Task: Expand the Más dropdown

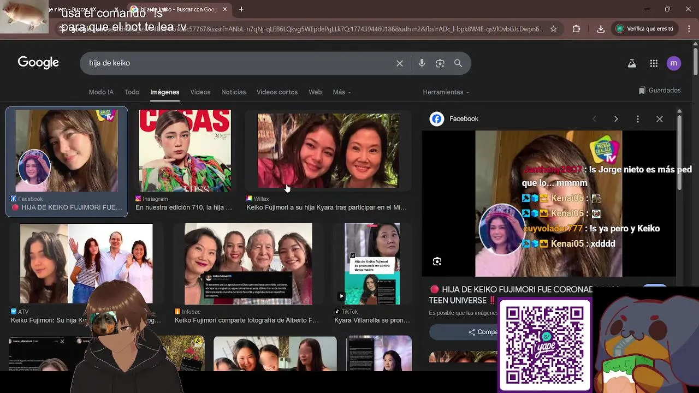Action: tap(342, 92)
